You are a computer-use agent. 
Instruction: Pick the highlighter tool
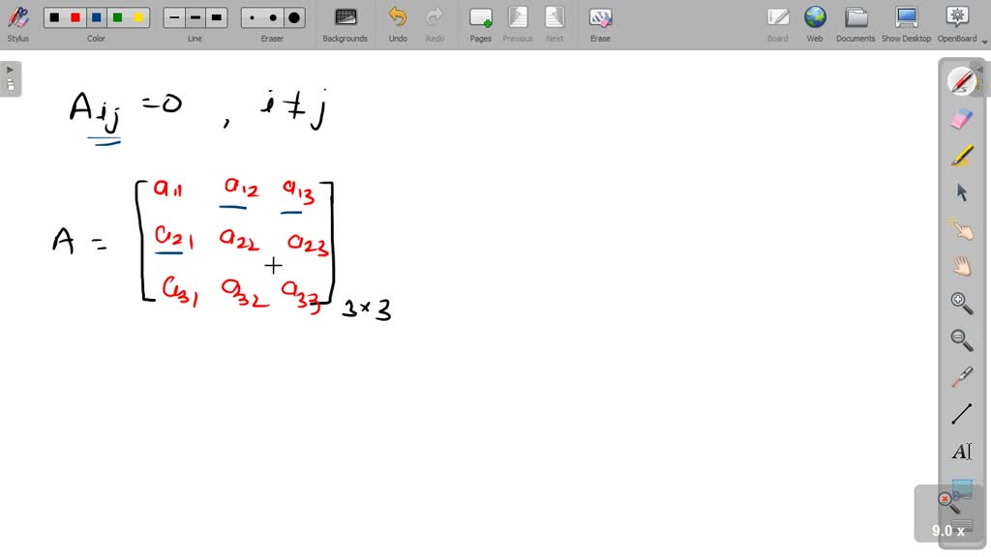tap(961, 155)
